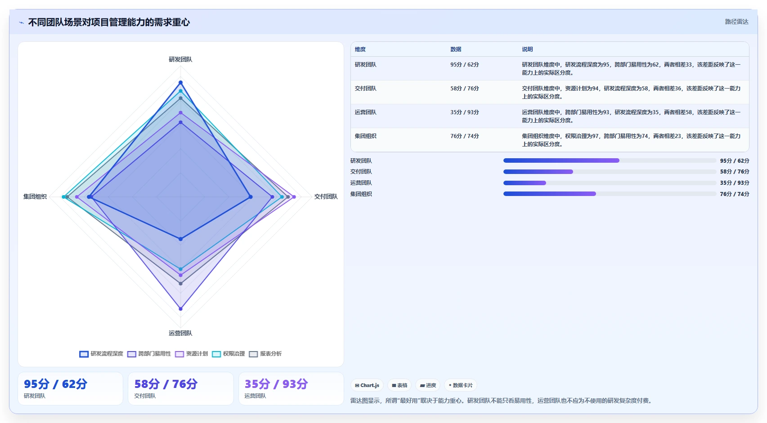The image size is (767, 423).
Task: Hide the 资源计划 legend series
Action: coord(192,354)
